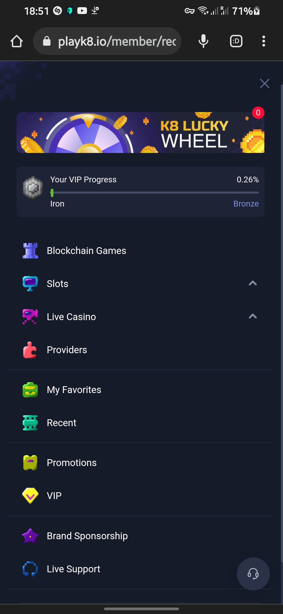Open the K8 Lucky Wheel banner
This screenshot has width=283, height=614.
(x=140, y=133)
